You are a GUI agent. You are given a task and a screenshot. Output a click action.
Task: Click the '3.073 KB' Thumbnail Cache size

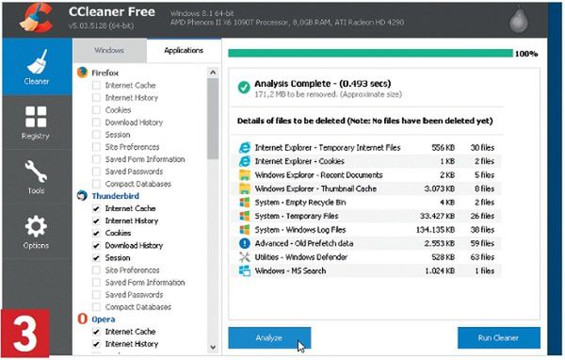point(439,188)
